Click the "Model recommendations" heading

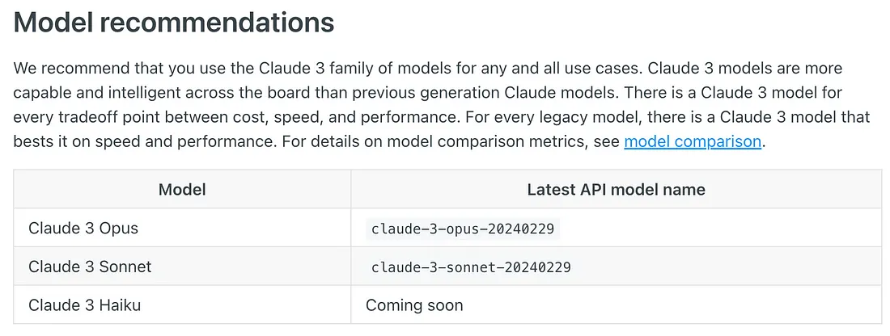pyautogui.click(x=174, y=23)
